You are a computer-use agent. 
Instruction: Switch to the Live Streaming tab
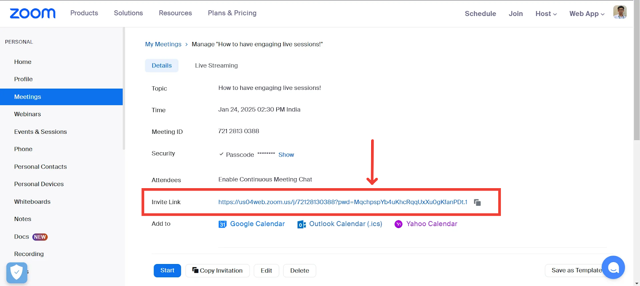point(216,66)
